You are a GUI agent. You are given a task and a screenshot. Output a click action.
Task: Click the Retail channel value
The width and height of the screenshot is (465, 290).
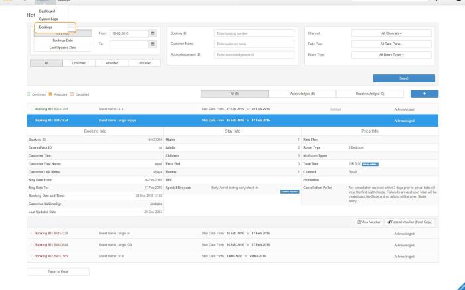coord(353,172)
